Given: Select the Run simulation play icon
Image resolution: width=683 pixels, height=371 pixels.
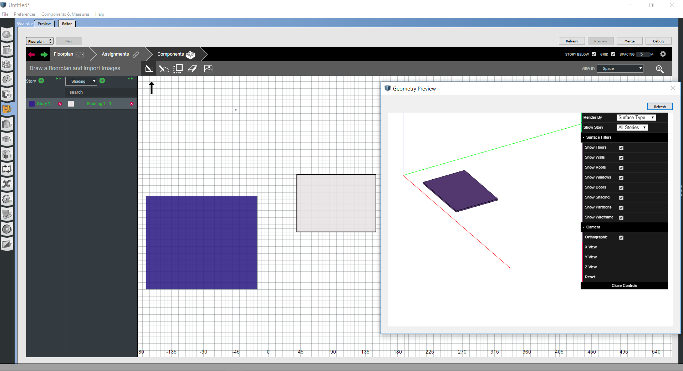Looking at the screenshot, I should (x=7, y=229).
